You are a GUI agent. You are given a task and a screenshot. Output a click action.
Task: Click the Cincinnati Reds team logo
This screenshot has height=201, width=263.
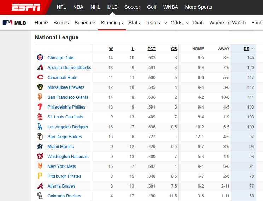(x=40, y=77)
